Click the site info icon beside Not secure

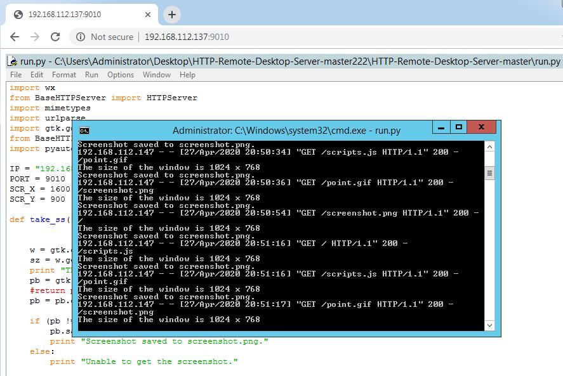coord(81,37)
